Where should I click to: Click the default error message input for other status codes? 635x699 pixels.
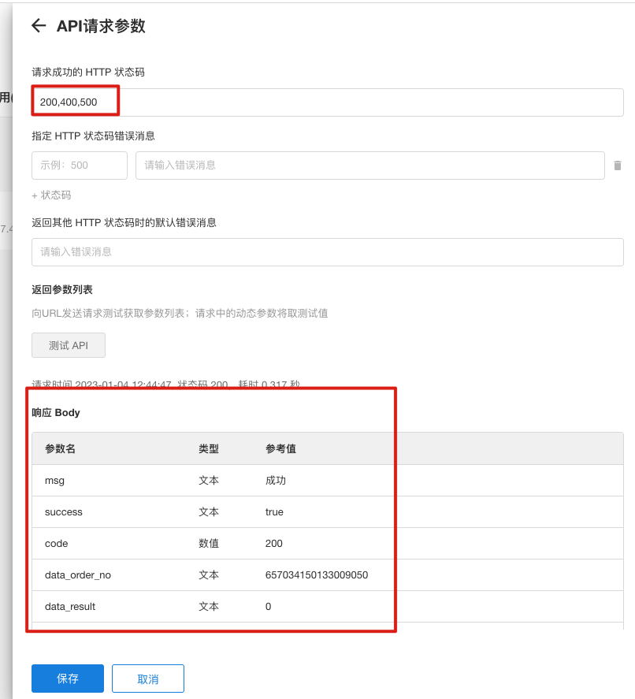[x=327, y=252]
